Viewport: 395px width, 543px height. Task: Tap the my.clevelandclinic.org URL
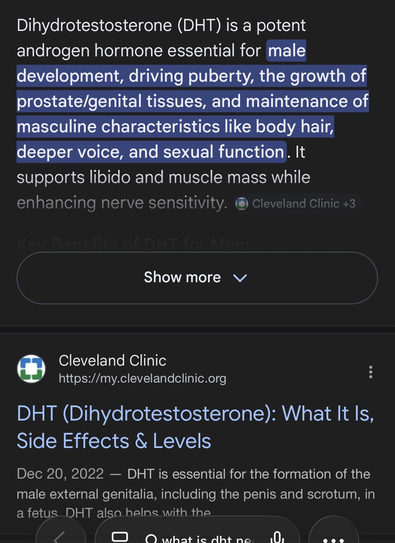(142, 379)
